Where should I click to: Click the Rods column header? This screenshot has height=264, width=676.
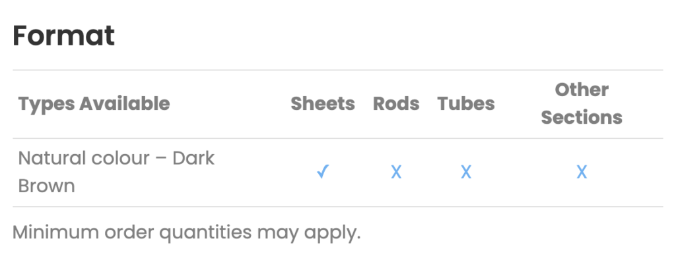tap(396, 103)
